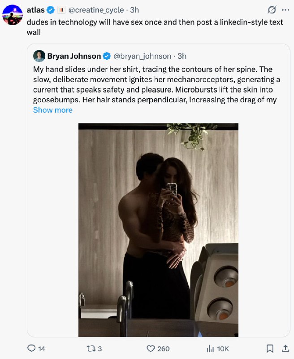
Task: Like the post with the heart
Action: [x=151, y=348]
